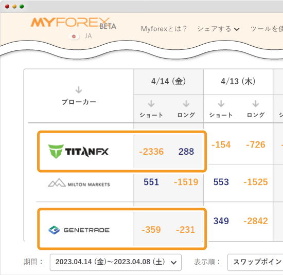The width and height of the screenshot is (283, 275).
Task: Sort 4/14 ショート column arrow
Action: (151, 104)
